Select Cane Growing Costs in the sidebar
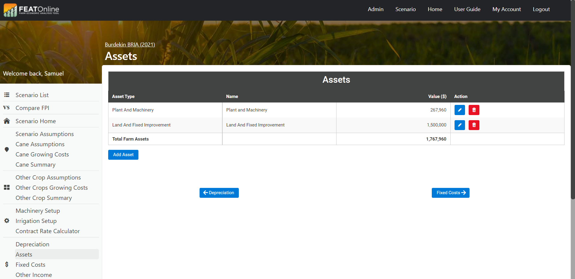Image resolution: width=575 pixels, height=279 pixels. (42, 154)
